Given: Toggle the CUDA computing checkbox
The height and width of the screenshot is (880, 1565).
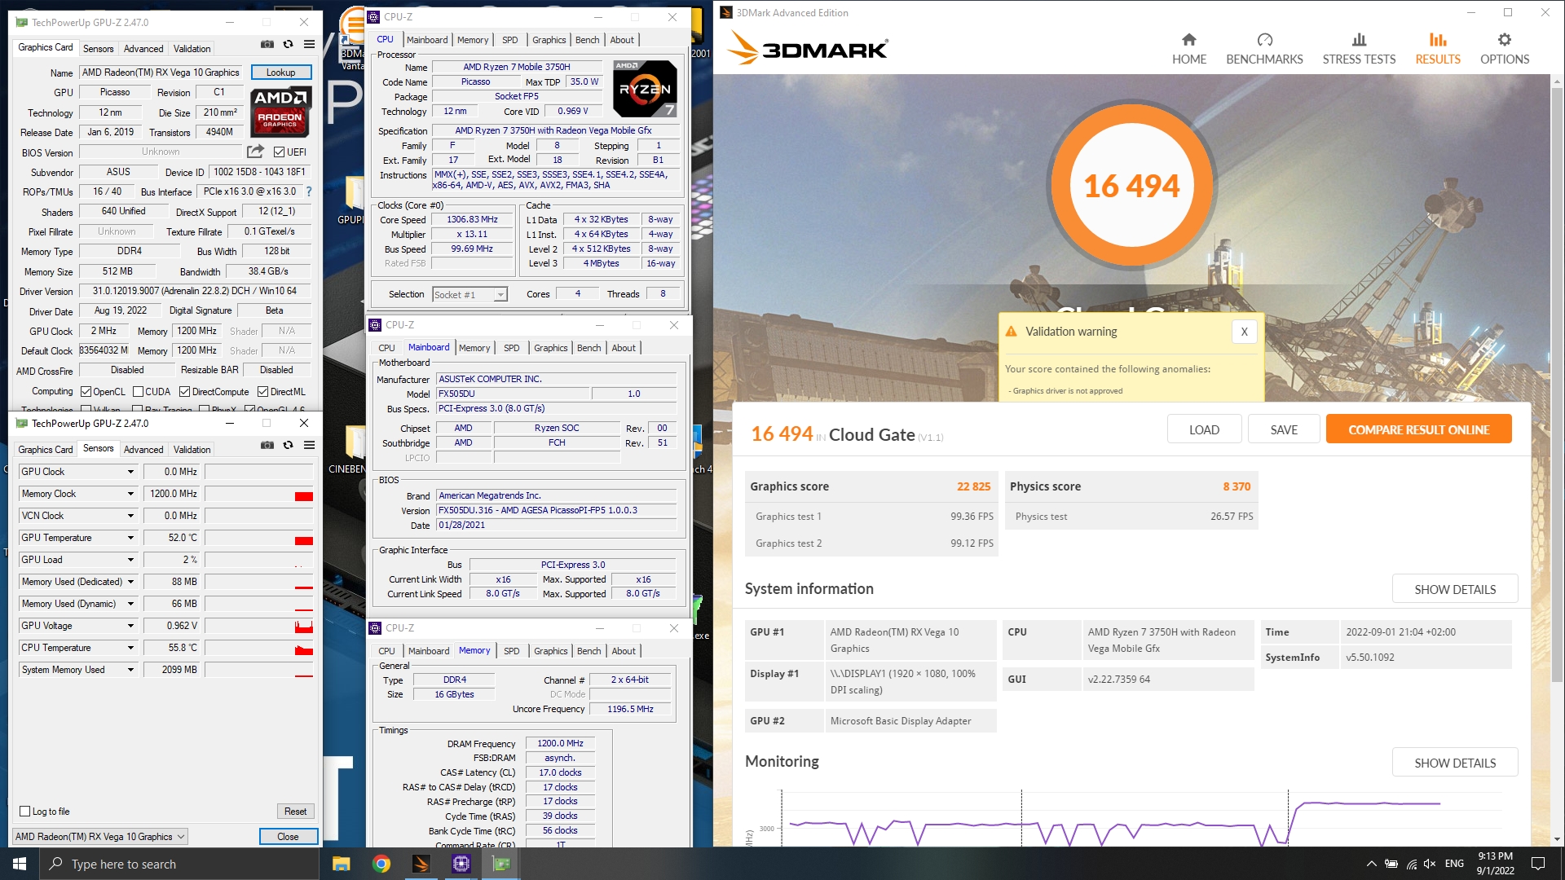Looking at the screenshot, I should point(138,392).
